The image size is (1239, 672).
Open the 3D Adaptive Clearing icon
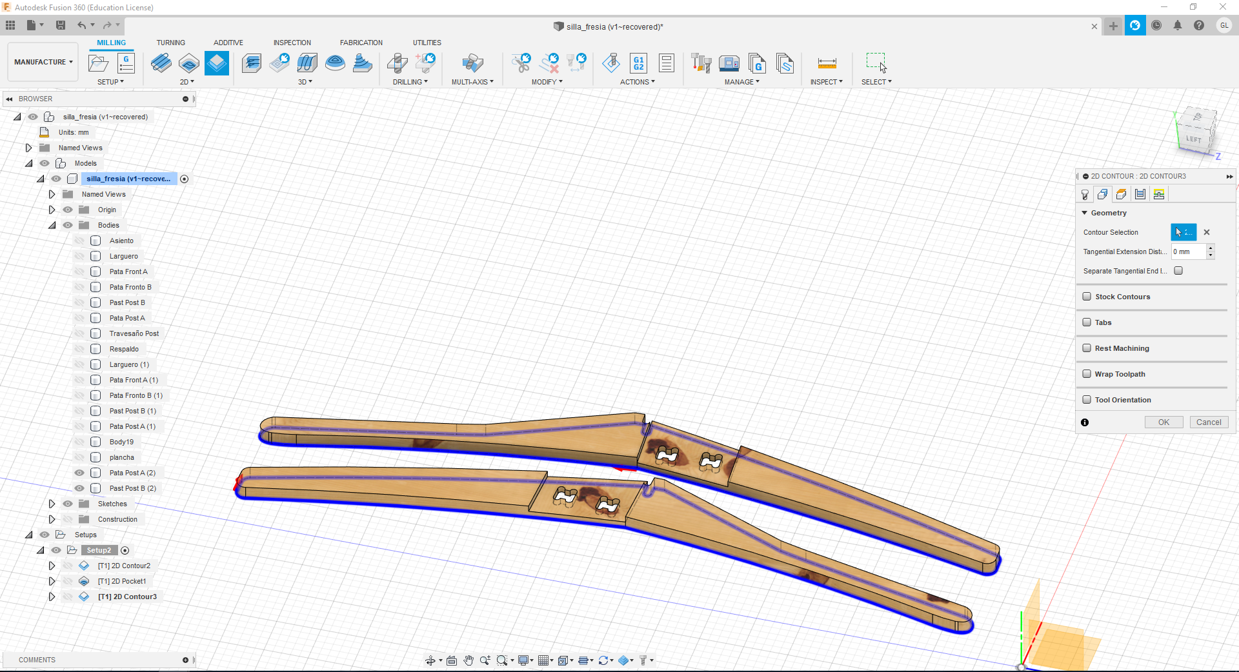pos(252,63)
